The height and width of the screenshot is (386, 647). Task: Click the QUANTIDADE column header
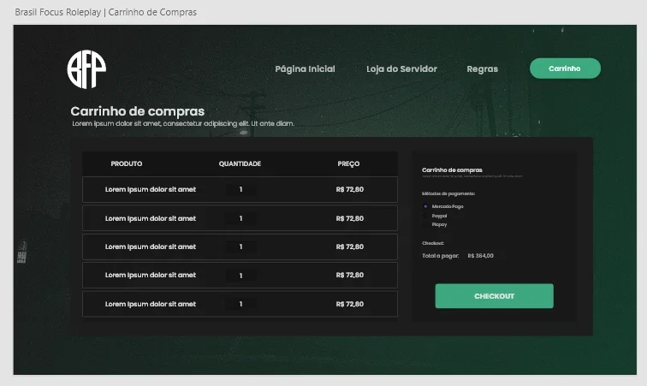(x=240, y=163)
